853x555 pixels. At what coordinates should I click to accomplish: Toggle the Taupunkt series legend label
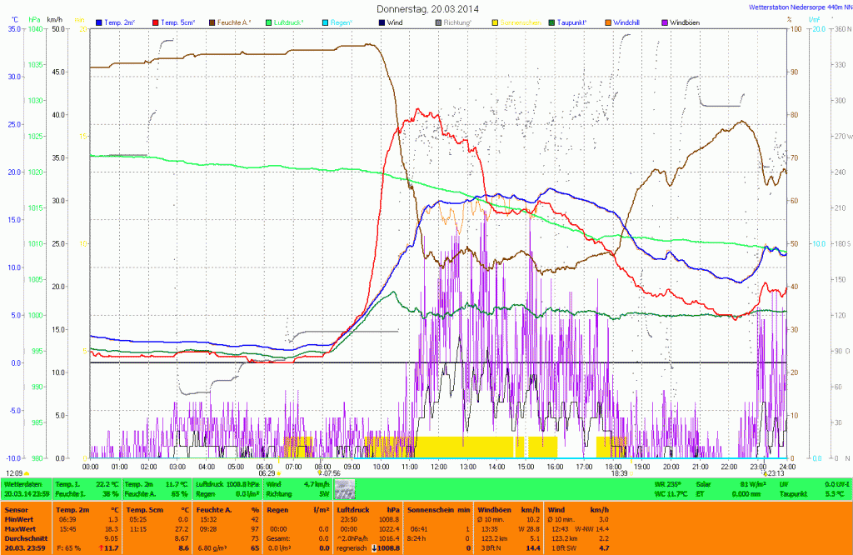[576, 22]
